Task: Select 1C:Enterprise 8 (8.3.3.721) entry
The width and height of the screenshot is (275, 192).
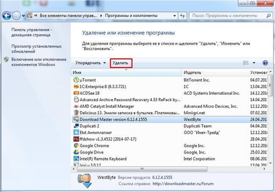Action: (x=103, y=87)
